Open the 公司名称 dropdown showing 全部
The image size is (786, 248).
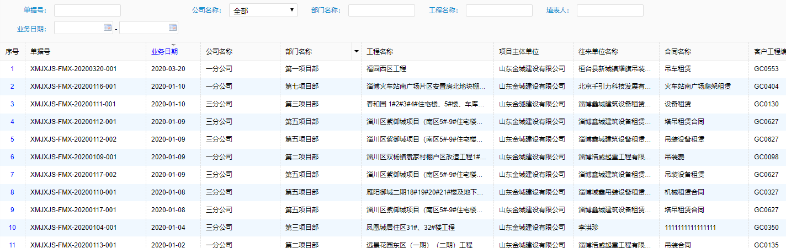pyautogui.click(x=263, y=10)
